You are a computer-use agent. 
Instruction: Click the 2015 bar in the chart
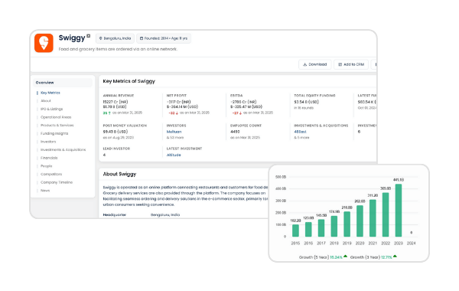pyautogui.click(x=295, y=231)
